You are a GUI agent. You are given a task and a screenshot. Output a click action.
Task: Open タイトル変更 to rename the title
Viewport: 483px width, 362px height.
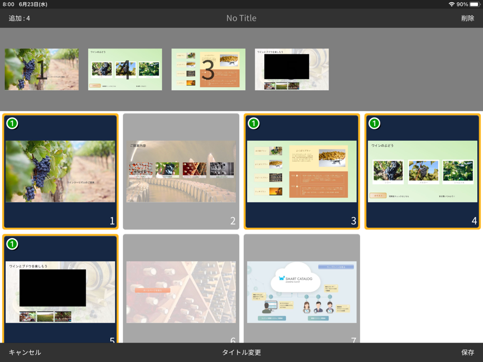click(241, 352)
